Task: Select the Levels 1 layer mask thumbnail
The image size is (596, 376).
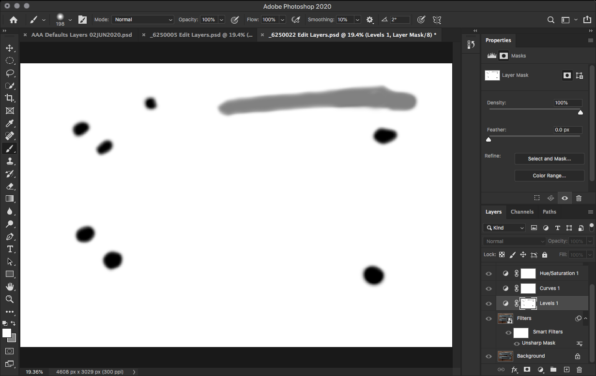Action: (x=528, y=303)
